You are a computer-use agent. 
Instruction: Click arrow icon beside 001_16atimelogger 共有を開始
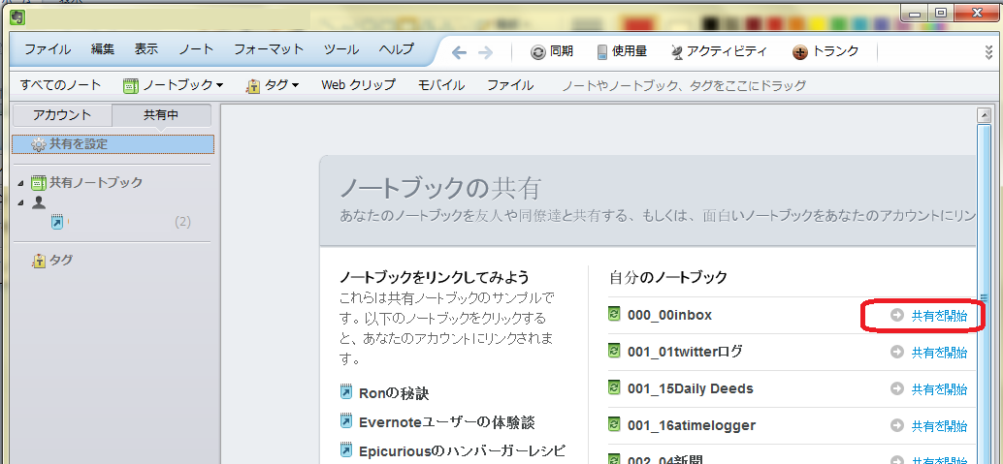click(x=897, y=425)
